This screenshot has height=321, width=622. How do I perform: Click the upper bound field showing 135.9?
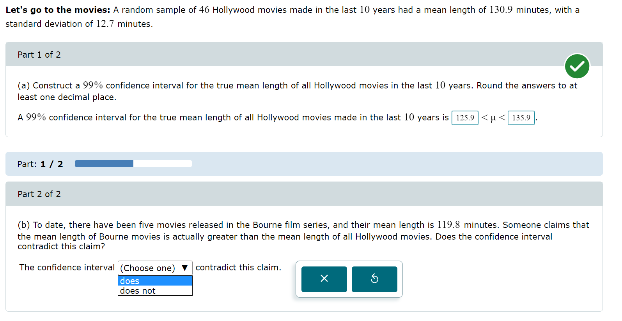tap(521, 118)
